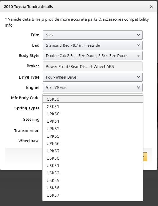The height and width of the screenshot is (206, 158).
Task: Select UPK50 body code option
Action: tap(93, 114)
